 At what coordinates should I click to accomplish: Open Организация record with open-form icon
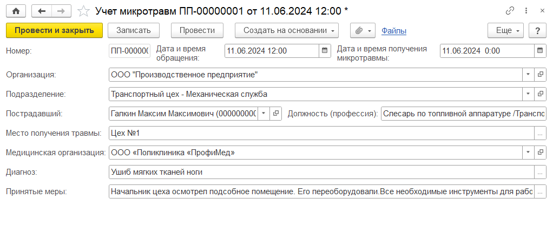click(x=539, y=75)
